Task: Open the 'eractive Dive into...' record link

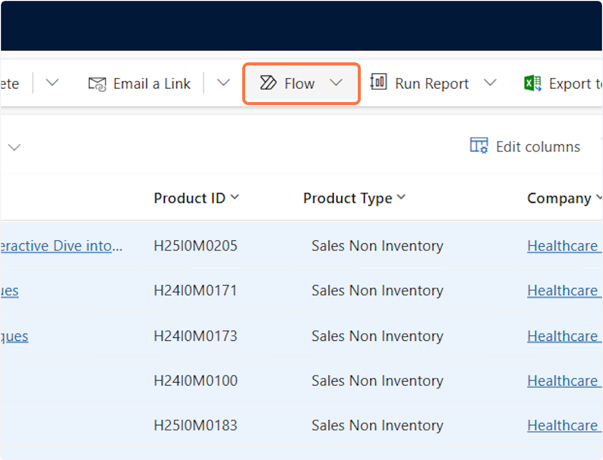Action: point(61,246)
